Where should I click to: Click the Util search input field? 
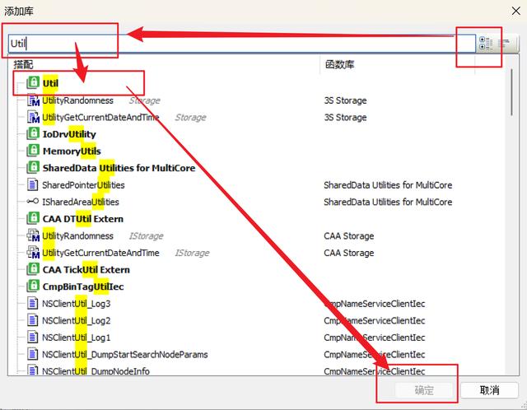pos(239,42)
